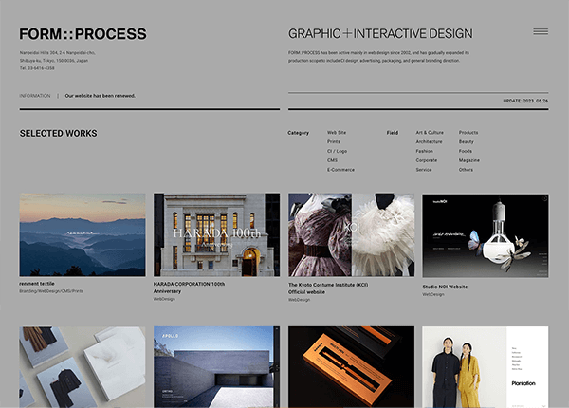
Task: Open the HARADA 100th building thumbnail
Action: [x=216, y=234]
